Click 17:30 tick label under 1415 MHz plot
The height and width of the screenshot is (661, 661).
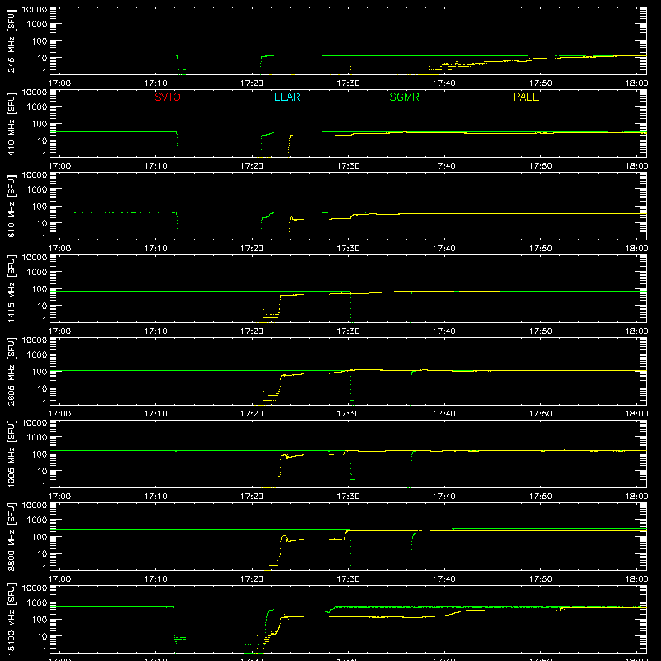click(348, 331)
